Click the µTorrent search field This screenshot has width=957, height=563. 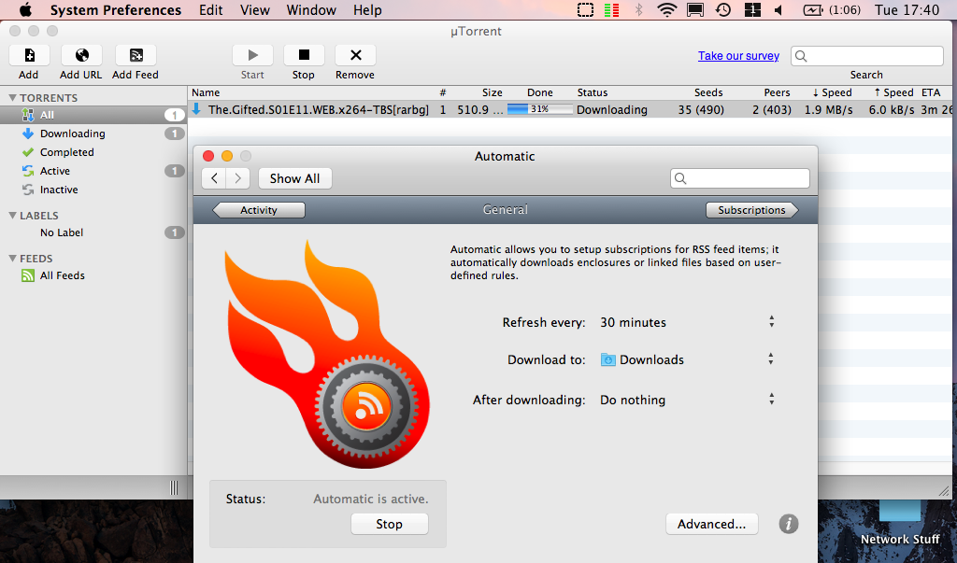[x=866, y=56]
